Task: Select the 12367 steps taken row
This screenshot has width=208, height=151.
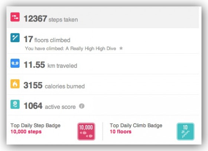Action: 103,18
